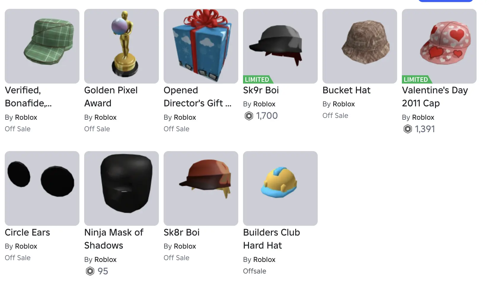View the brown Bucket Hat thumbnail
The width and height of the screenshot is (489, 288).
click(x=360, y=46)
